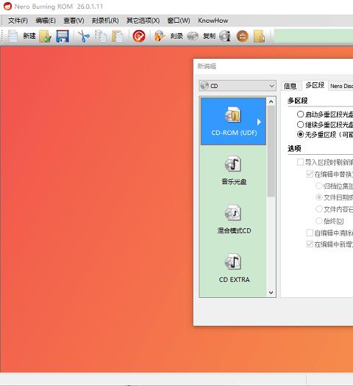Toggle 在编辑中新增 checkbox
The height and width of the screenshot is (386, 353).
310,244
